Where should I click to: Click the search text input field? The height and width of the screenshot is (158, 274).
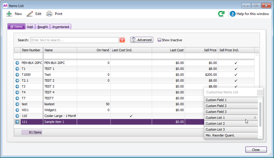[x=74, y=40]
